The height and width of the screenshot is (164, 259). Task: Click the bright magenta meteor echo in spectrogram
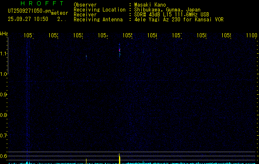point(119,50)
